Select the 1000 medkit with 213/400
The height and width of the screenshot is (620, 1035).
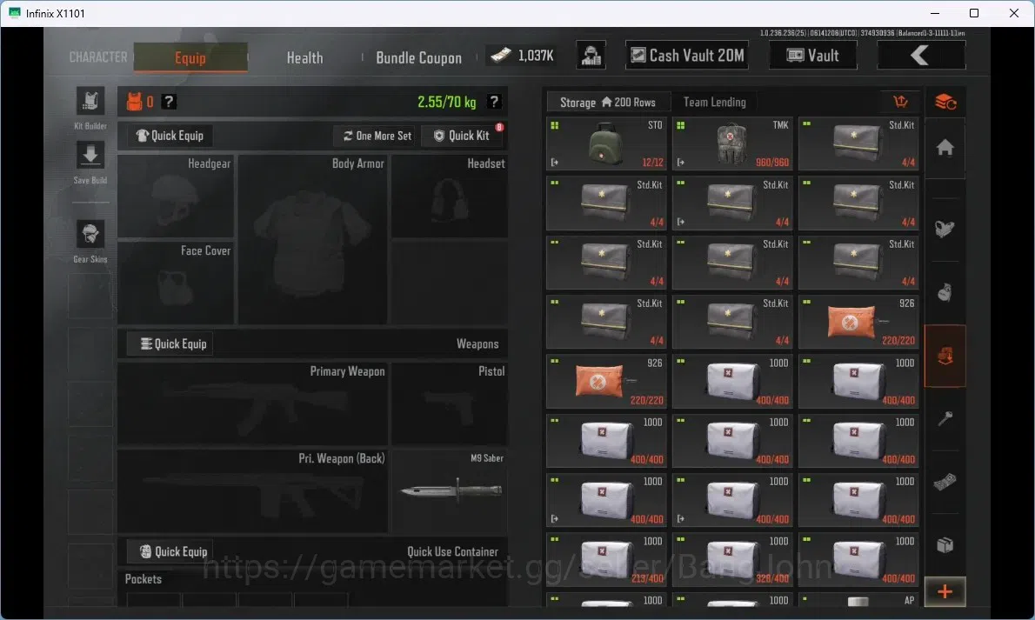tap(606, 560)
